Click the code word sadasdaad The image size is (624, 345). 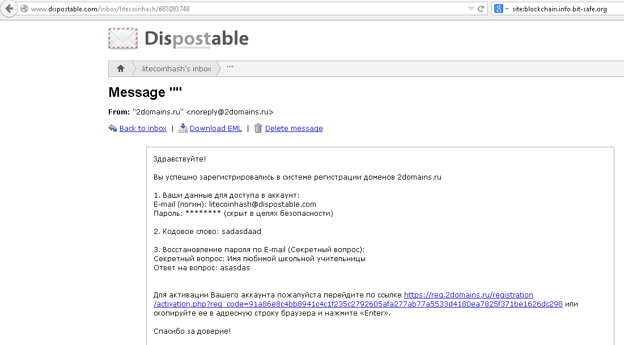(x=241, y=231)
